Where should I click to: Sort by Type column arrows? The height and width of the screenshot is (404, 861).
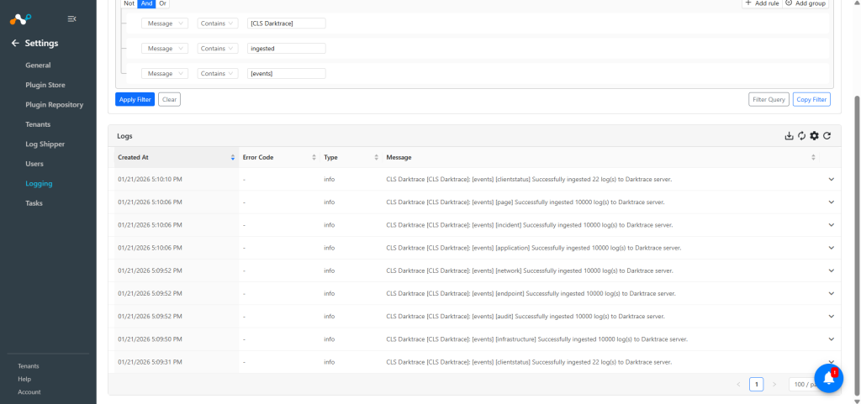[x=376, y=157]
